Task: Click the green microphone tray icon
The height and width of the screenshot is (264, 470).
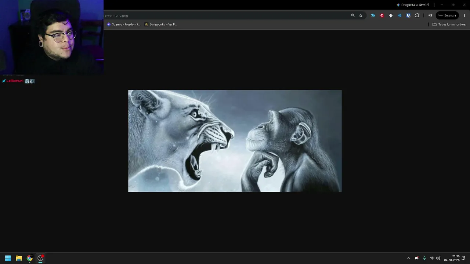Action: point(424,258)
